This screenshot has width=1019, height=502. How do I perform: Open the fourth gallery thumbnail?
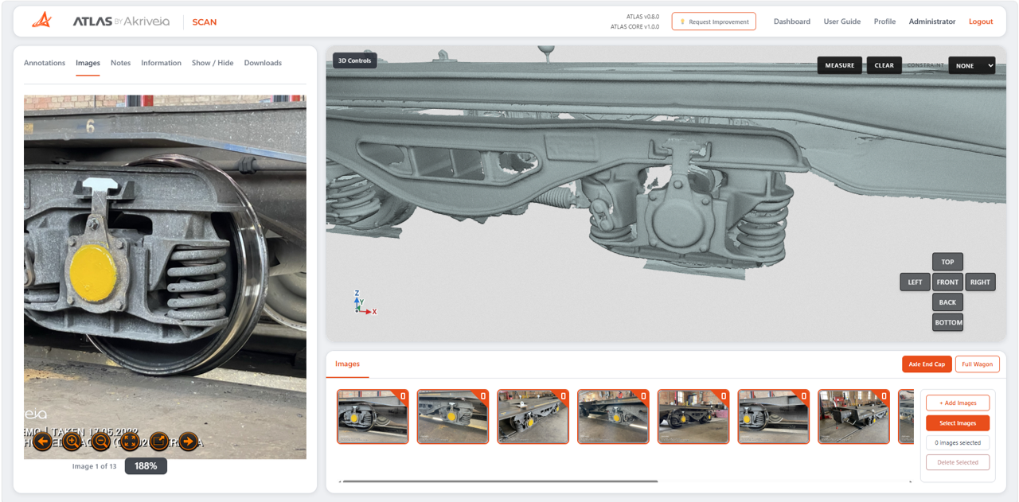tap(613, 416)
